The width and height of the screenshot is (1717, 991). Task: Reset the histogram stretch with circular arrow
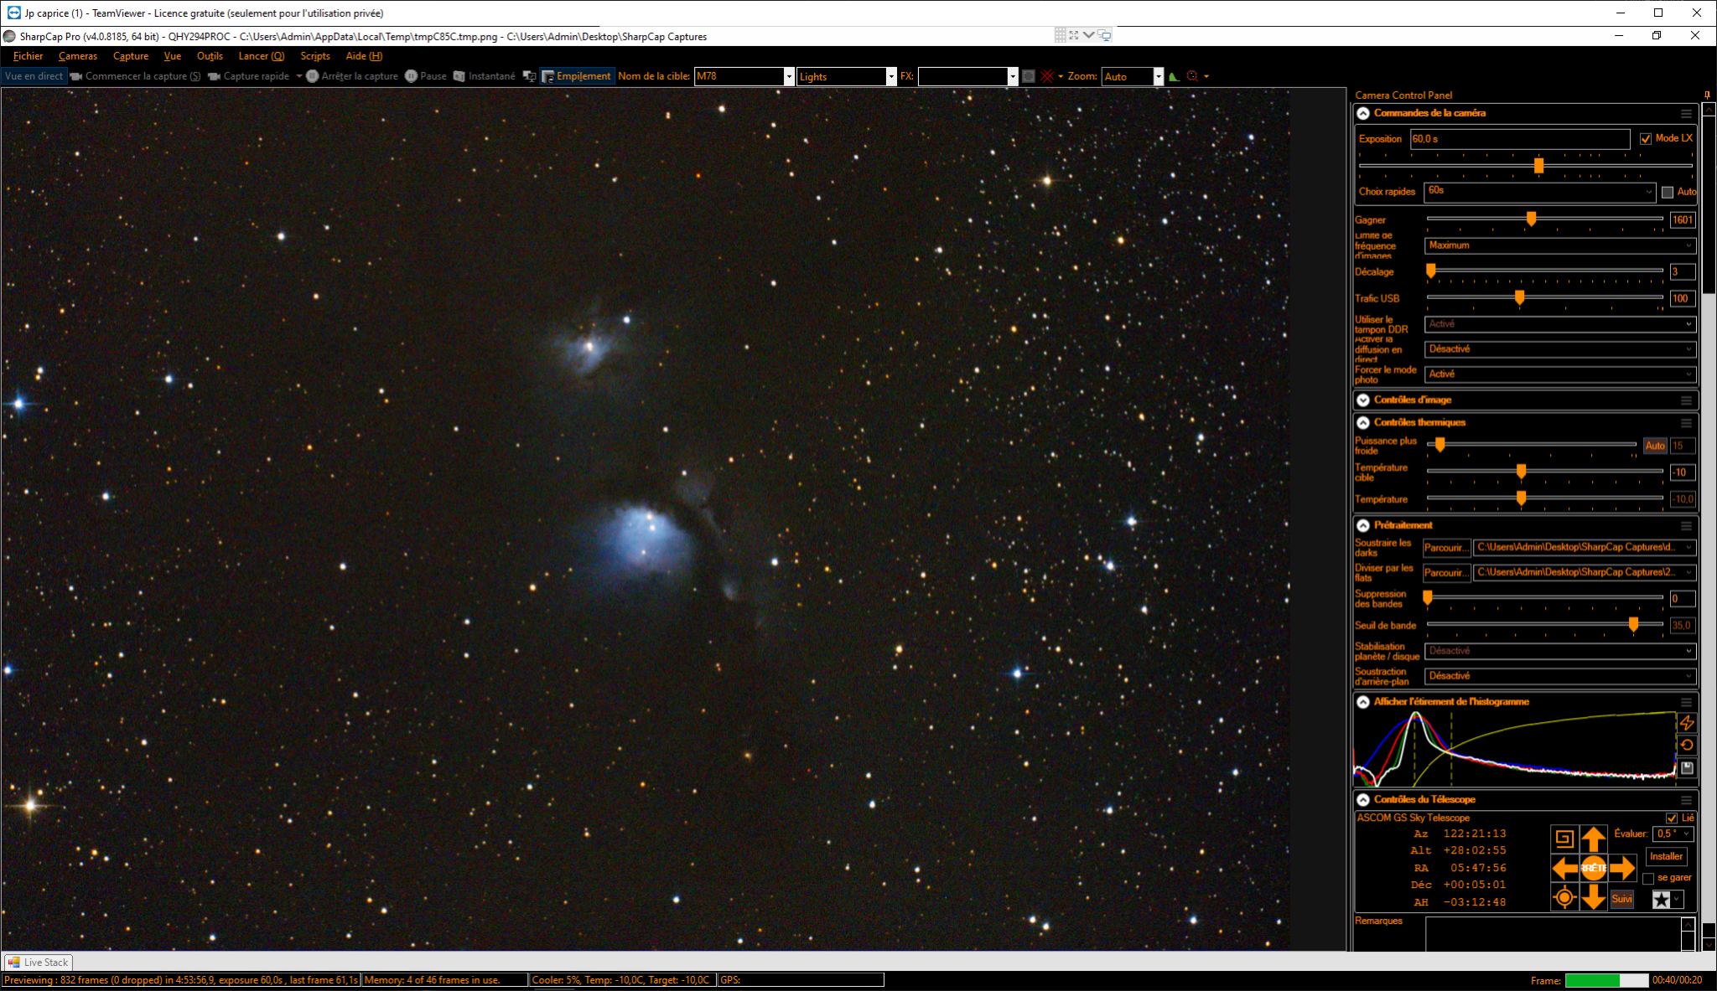coord(1687,745)
